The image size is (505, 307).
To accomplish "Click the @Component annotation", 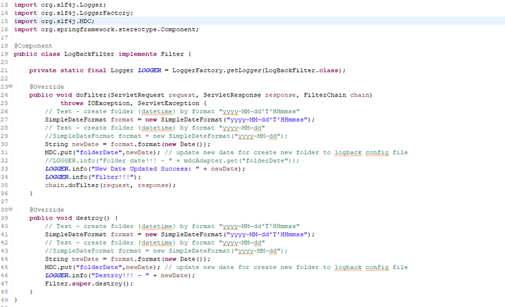I will 33,46.
